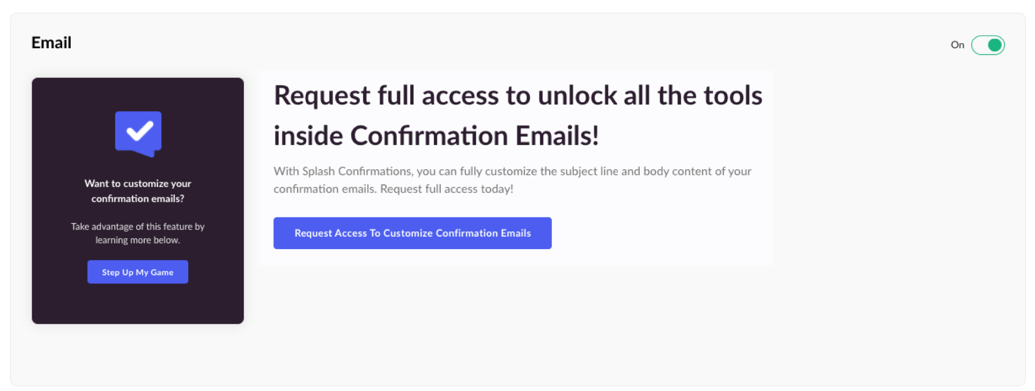
Task: Click the "Request full access today!" sentence
Action: tap(447, 189)
